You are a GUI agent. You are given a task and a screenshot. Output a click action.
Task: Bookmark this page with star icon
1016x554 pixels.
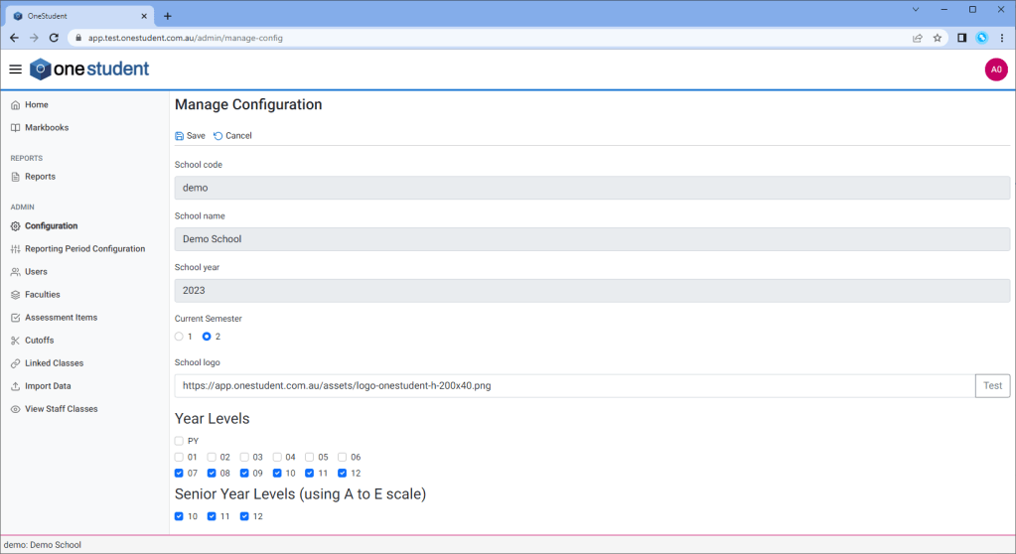tap(937, 38)
